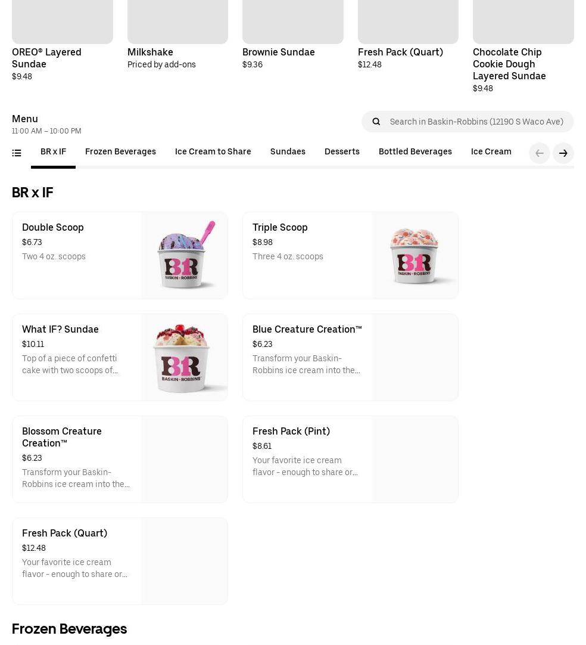Viewport: 586px width, 645px height.
Task: Select the Bottled Beverages tab
Action: (415, 152)
